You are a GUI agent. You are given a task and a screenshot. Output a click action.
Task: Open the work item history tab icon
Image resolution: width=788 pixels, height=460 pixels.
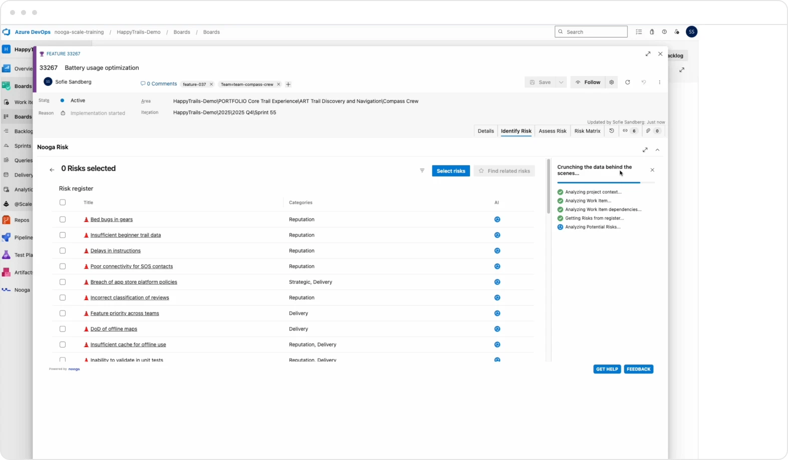[612, 131]
